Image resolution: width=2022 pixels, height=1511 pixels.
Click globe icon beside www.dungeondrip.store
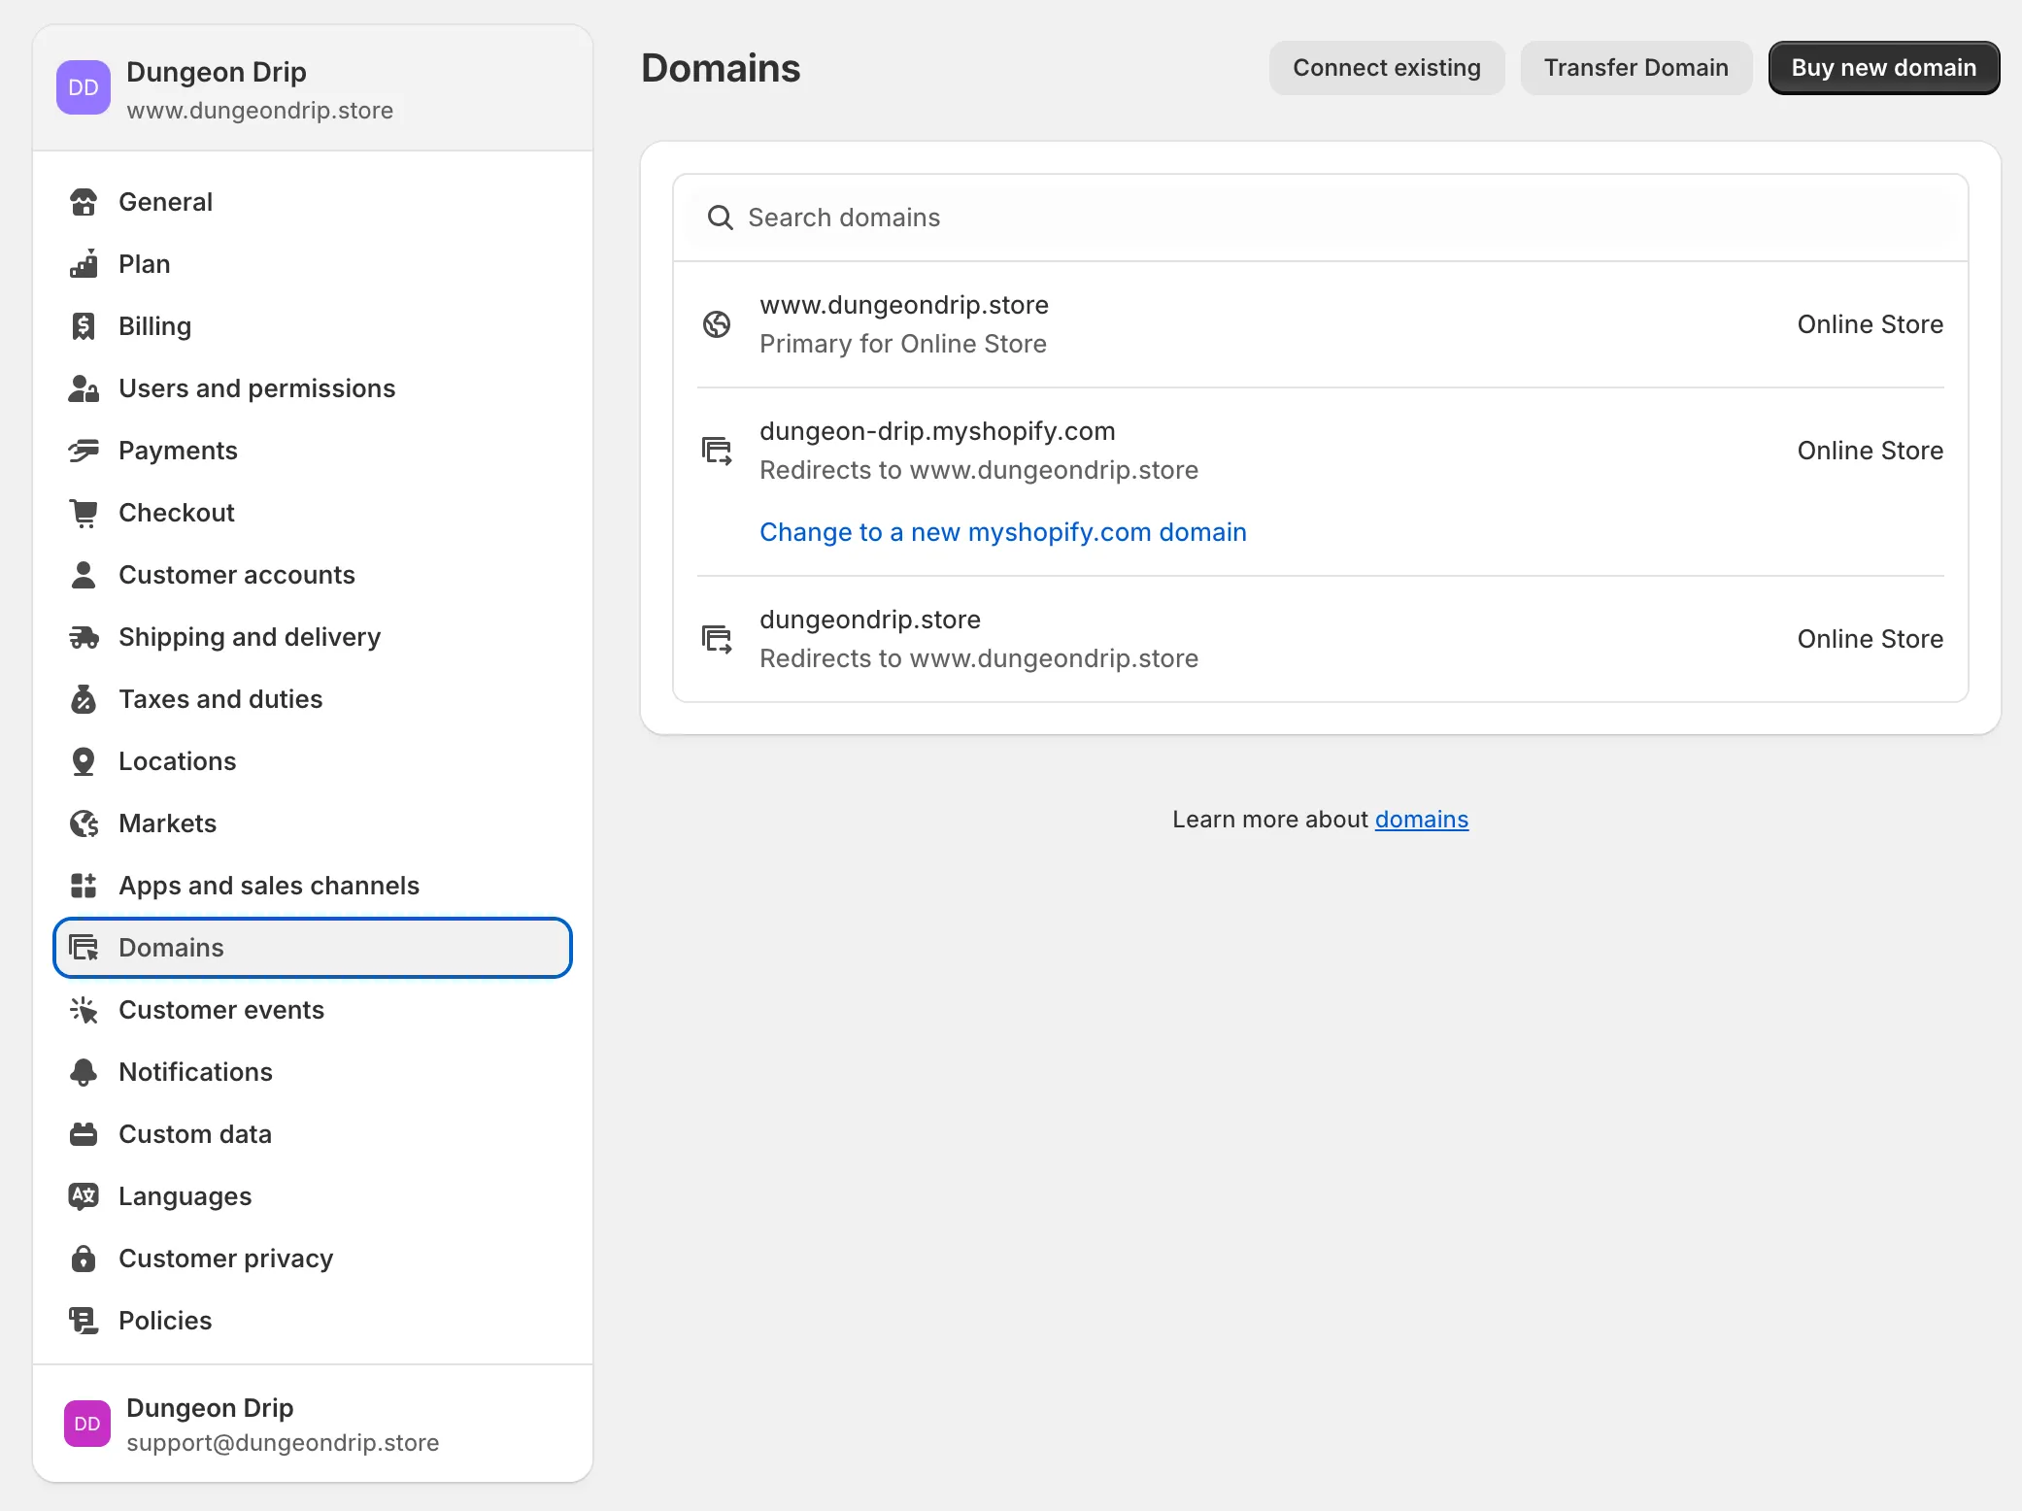coord(717,324)
